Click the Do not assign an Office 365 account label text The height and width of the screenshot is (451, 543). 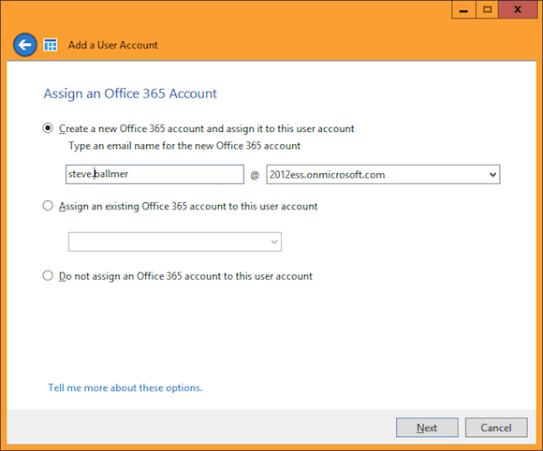185,276
